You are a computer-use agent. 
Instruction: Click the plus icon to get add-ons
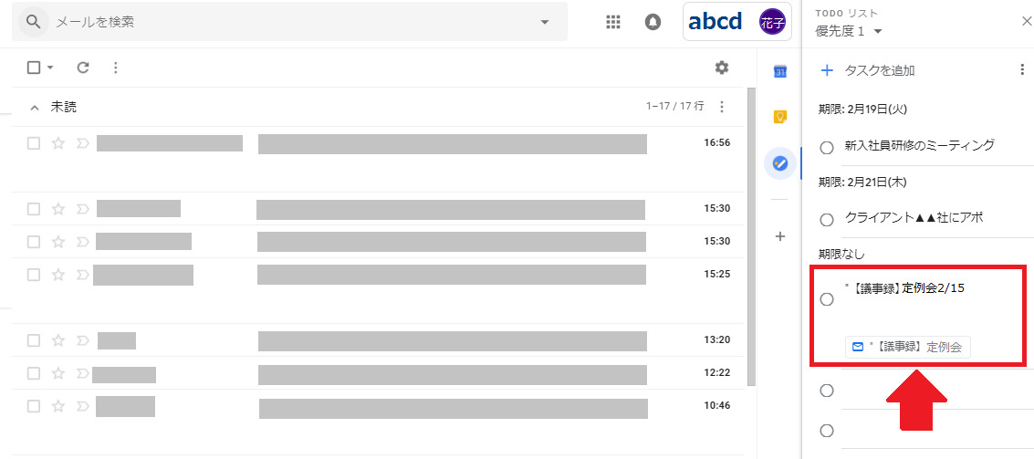[779, 236]
